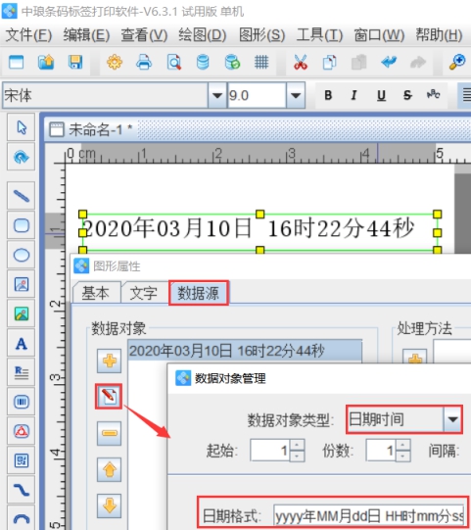Screen dimensions: 471x530
Task: Open the 绘图(D) menu
Action: tap(203, 35)
